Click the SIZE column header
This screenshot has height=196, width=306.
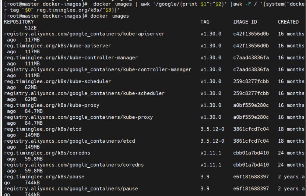coord(31,28)
